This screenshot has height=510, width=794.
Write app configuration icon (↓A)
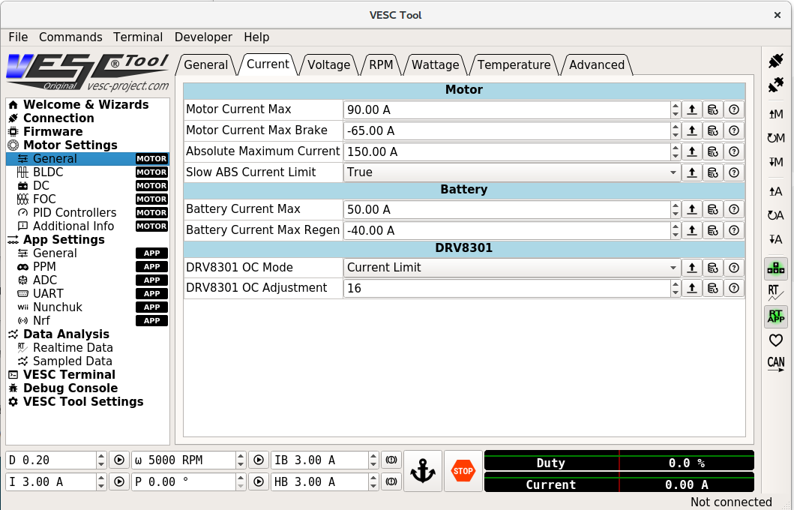tap(775, 239)
